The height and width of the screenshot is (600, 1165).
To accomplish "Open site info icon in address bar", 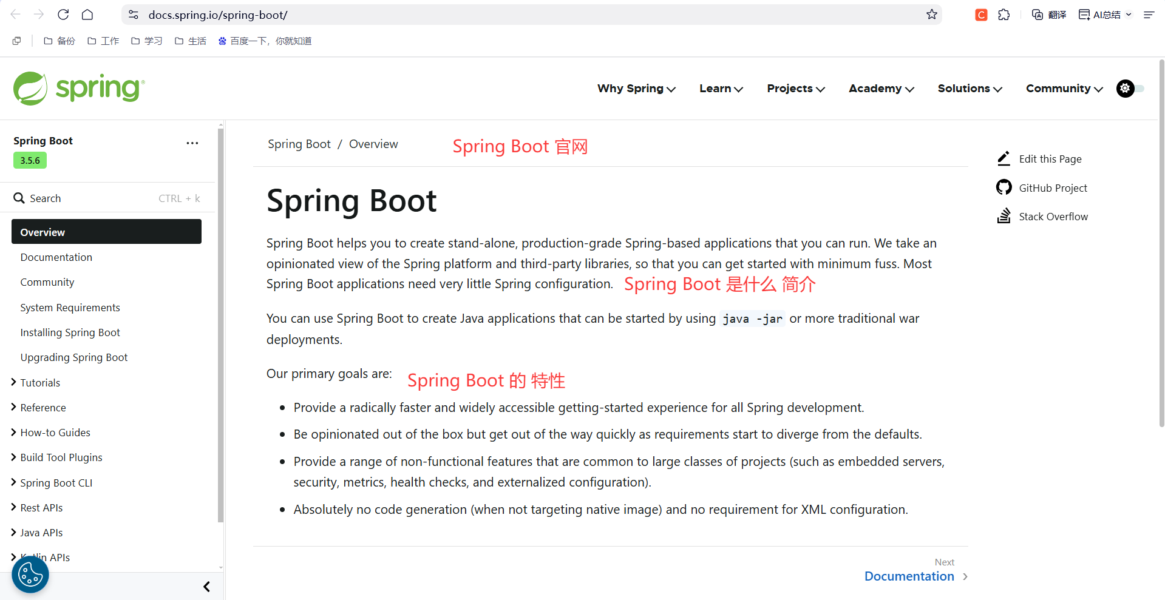I will pyautogui.click(x=134, y=15).
